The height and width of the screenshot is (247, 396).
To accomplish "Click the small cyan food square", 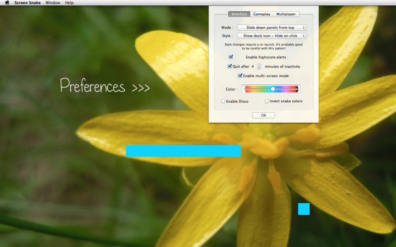I will pyautogui.click(x=303, y=209).
